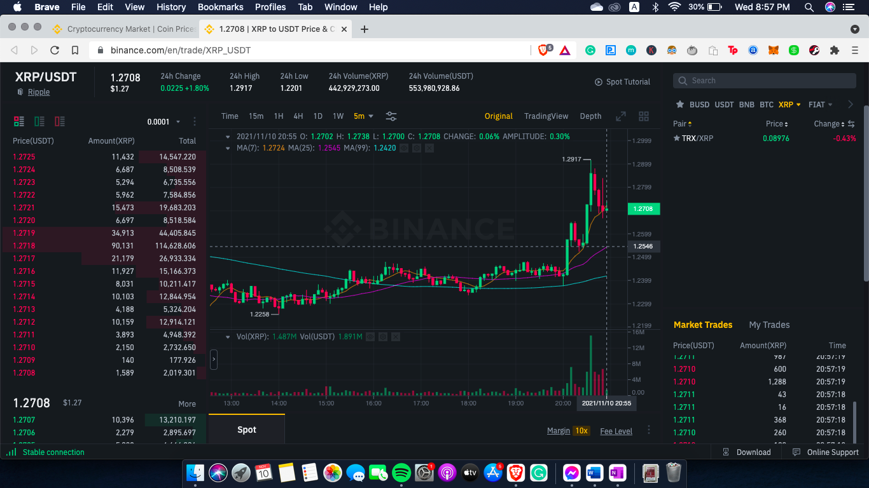This screenshot has height=488, width=869.
Task: Open the 0.0001 price precision dropdown
Action: tap(163, 121)
